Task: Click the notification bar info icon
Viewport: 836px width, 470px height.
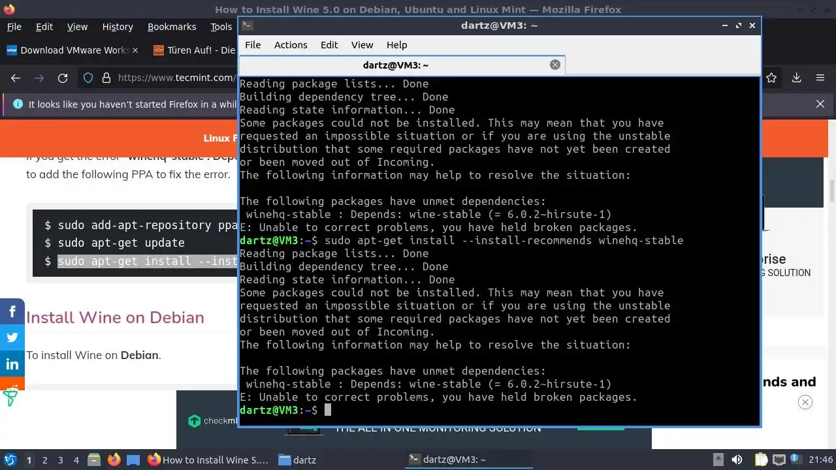Action: 18,104
